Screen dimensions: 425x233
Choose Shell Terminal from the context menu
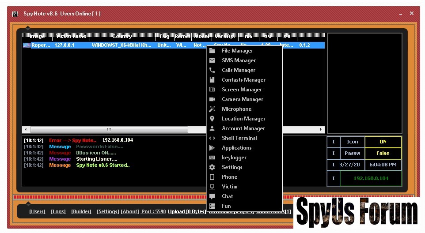pyautogui.click(x=239, y=138)
